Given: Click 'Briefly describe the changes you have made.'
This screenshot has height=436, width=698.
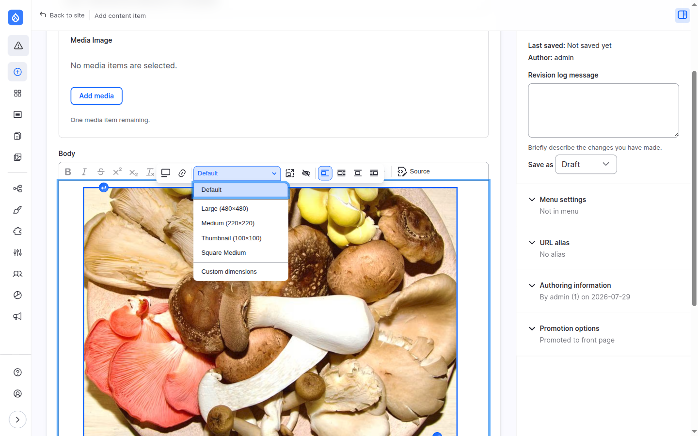Looking at the screenshot, I should point(595,148).
